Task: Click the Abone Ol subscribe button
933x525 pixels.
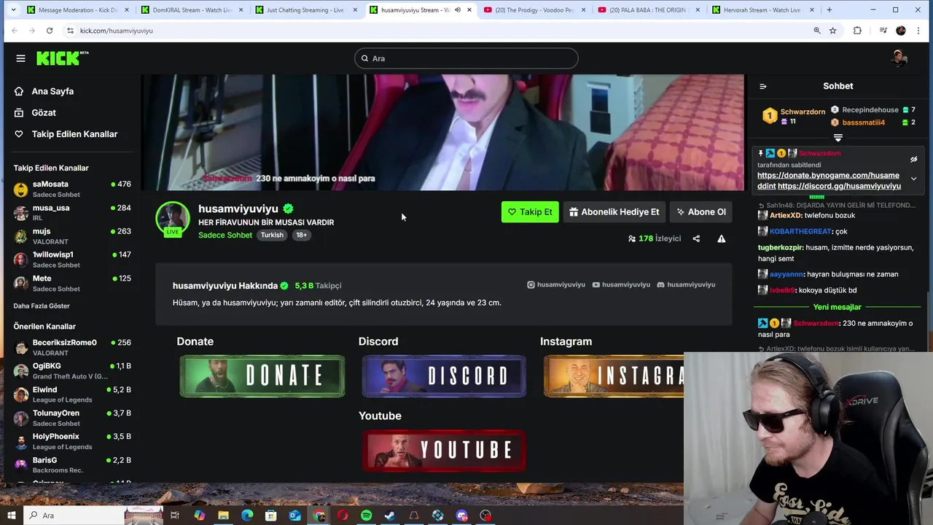Action: point(701,212)
